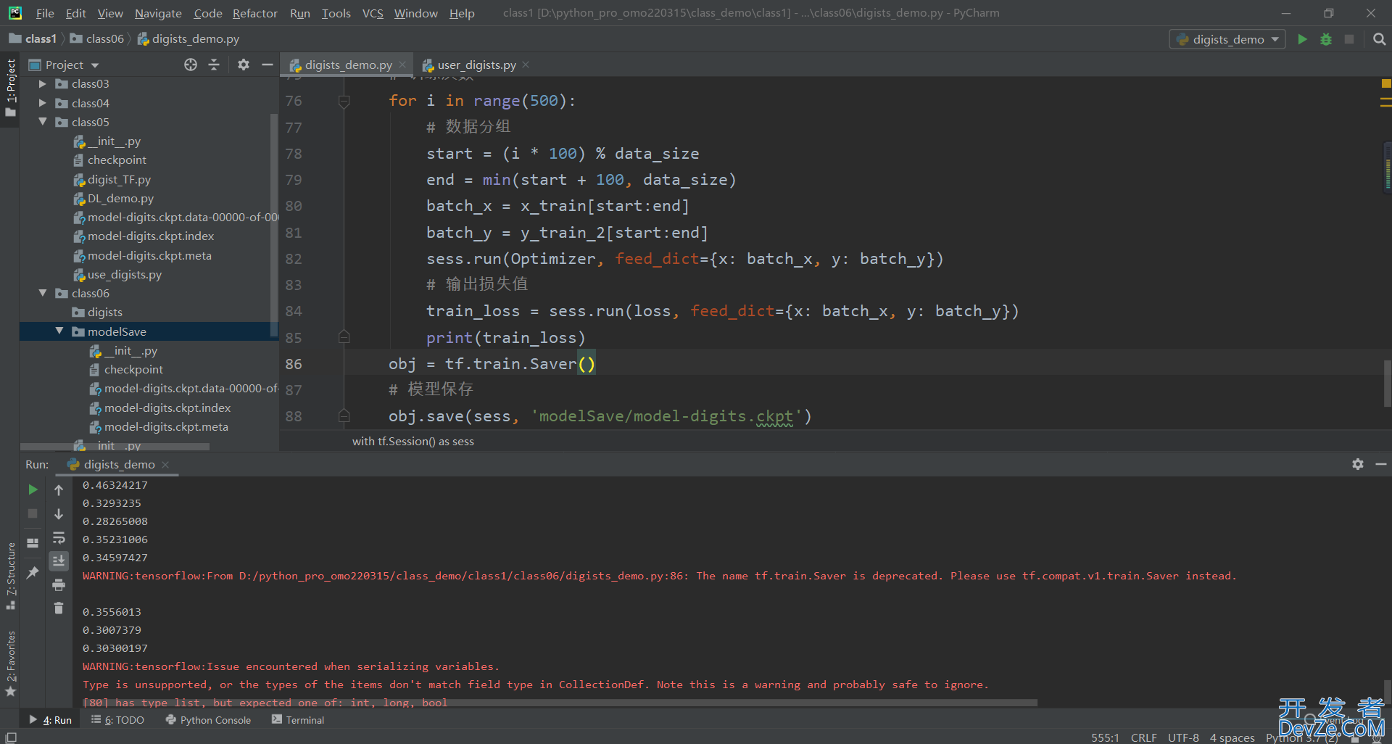Open the digists_demo run configuration dropdown
The height and width of the screenshot is (744, 1392).
click(1227, 39)
